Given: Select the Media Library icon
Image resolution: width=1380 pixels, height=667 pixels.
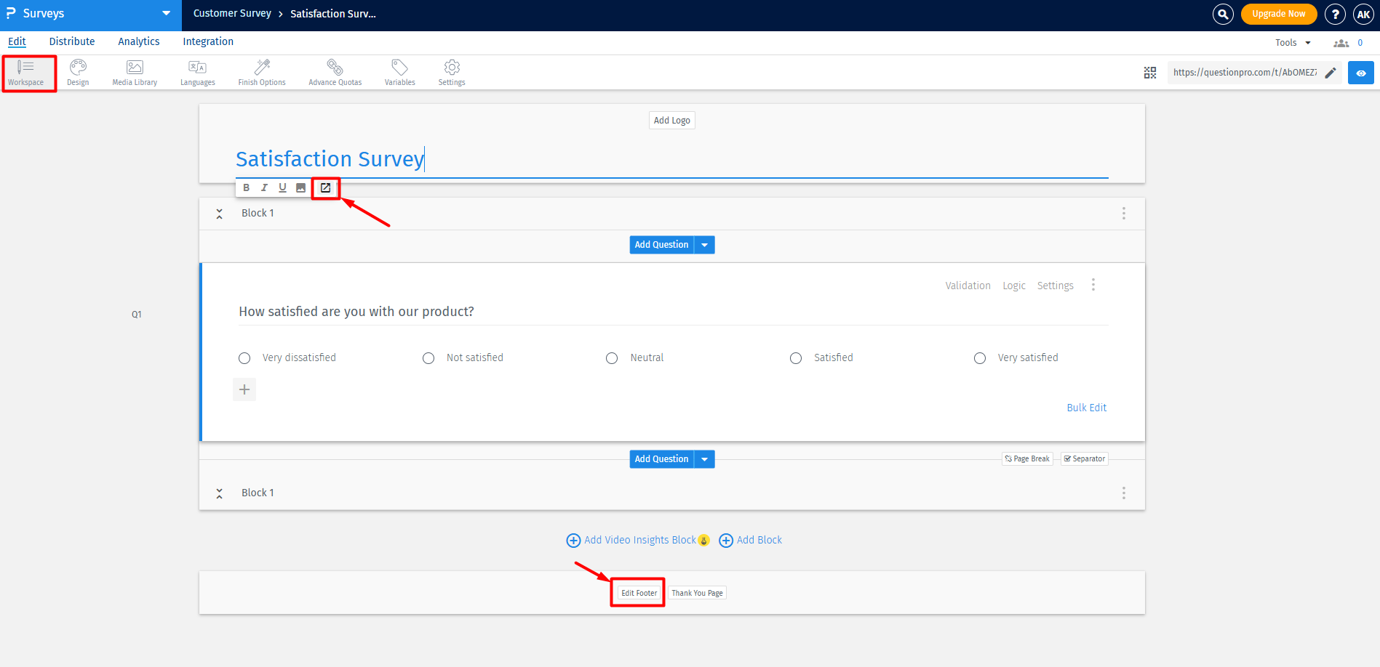Looking at the screenshot, I should (x=134, y=72).
